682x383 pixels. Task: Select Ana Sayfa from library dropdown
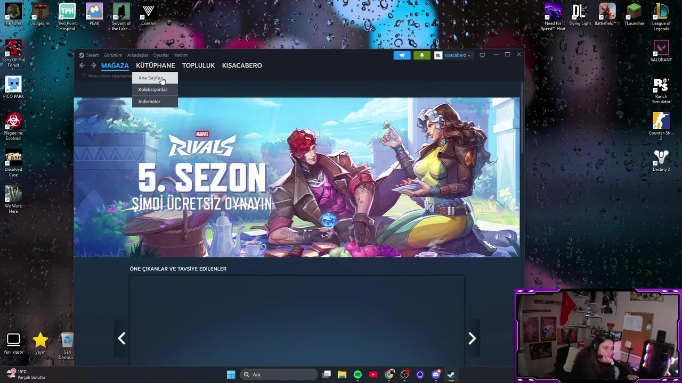tap(155, 78)
